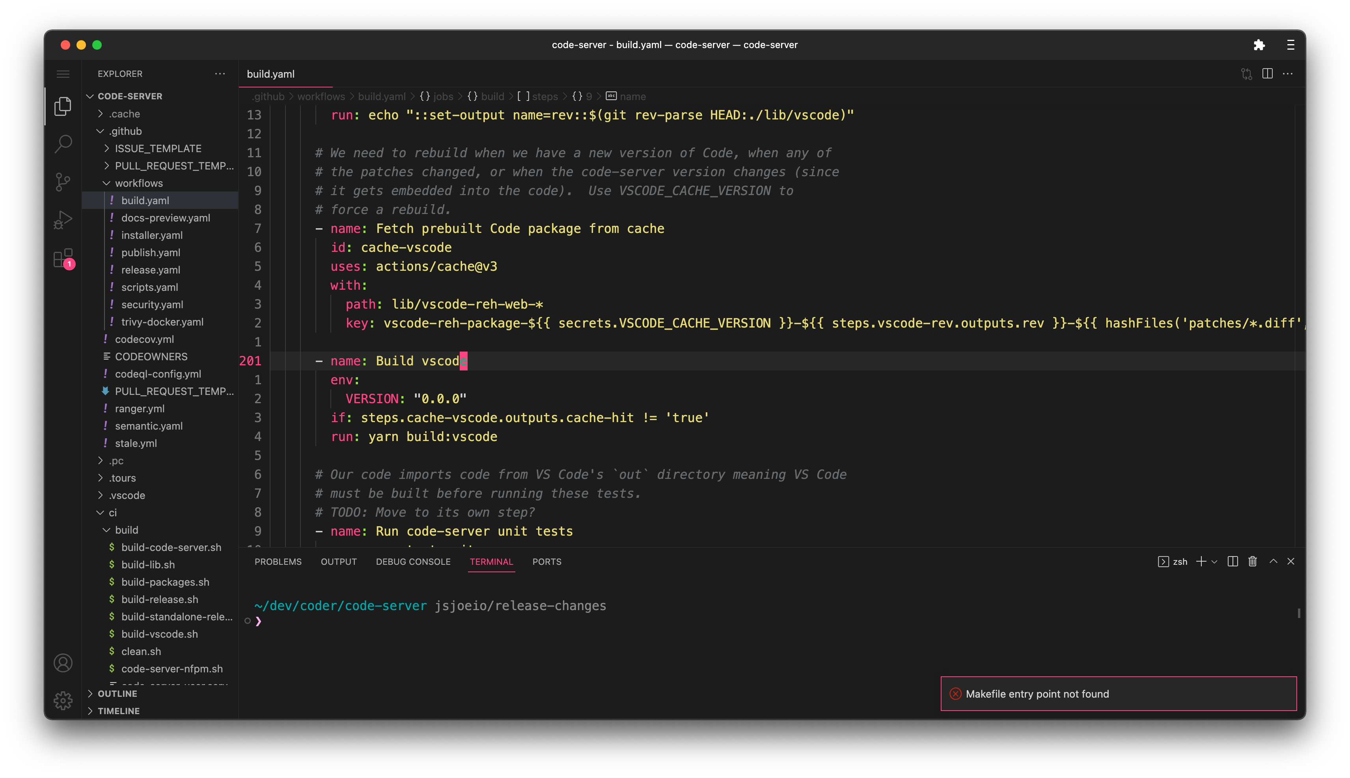Expand the OUTLINE section
The width and height of the screenshot is (1350, 778).
pos(117,694)
